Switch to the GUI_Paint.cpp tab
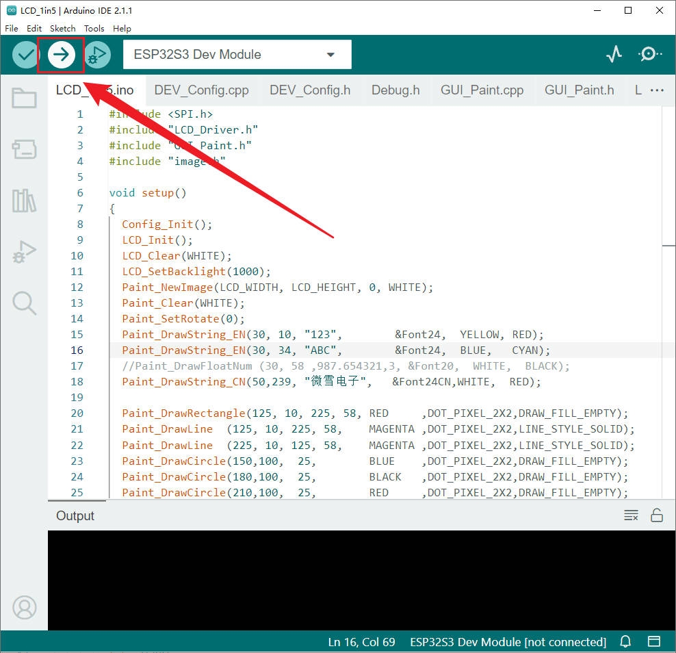 pos(482,90)
